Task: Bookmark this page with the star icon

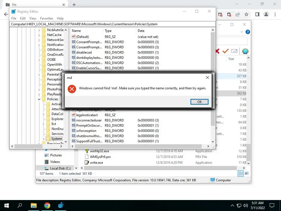Action: pyautogui.click(x=246, y=14)
